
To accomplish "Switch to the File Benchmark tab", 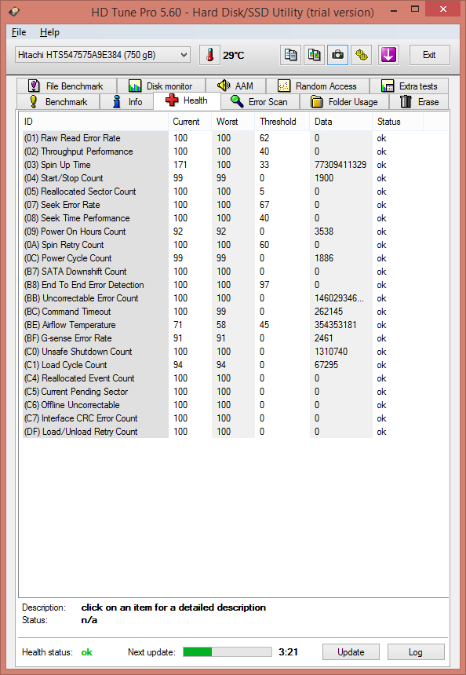I will (x=67, y=86).
